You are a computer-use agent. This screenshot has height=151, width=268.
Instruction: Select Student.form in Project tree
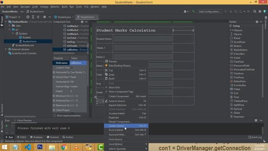28,42
